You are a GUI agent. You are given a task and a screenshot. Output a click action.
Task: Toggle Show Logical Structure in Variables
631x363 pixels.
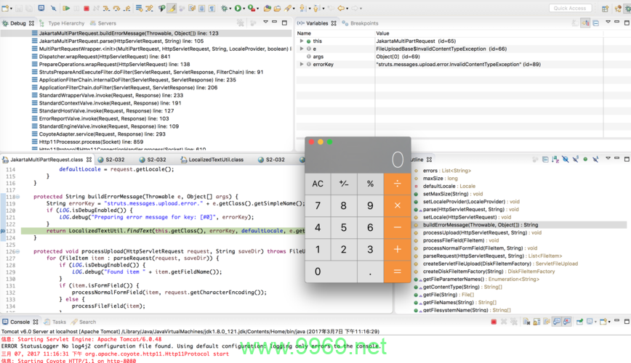[x=585, y=23]
